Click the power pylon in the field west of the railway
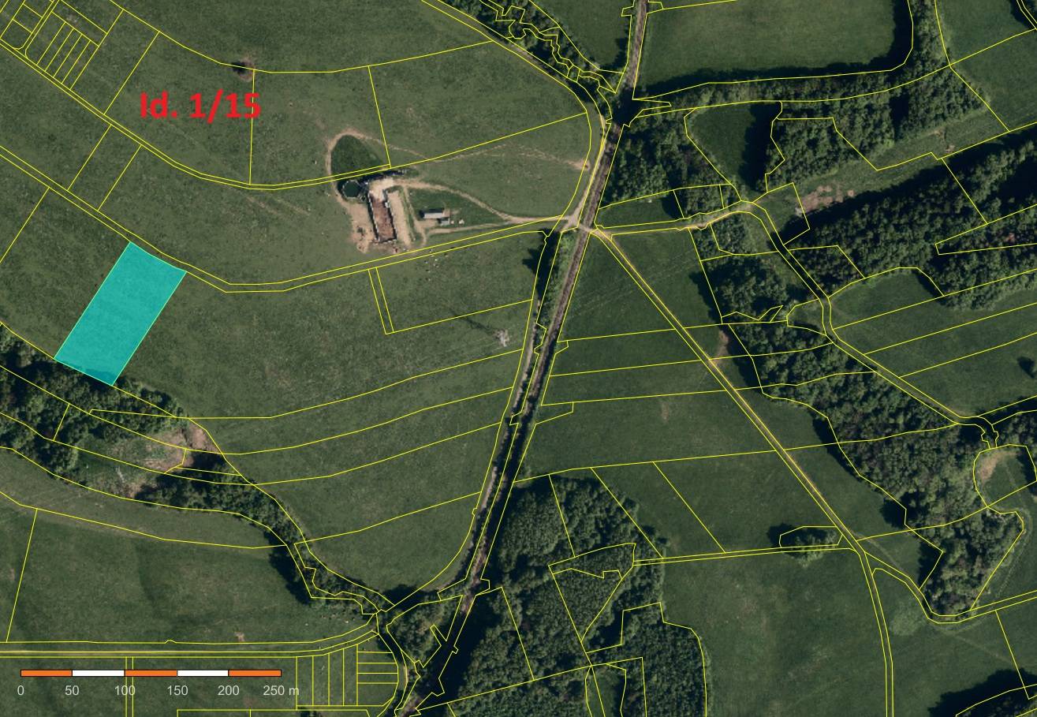The height and width of the screenshot is (717, 1037). [x=502, y=338]
